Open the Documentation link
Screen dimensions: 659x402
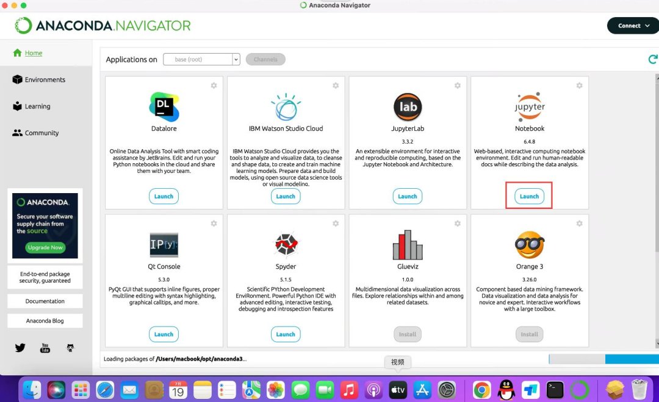pos(45,301)
